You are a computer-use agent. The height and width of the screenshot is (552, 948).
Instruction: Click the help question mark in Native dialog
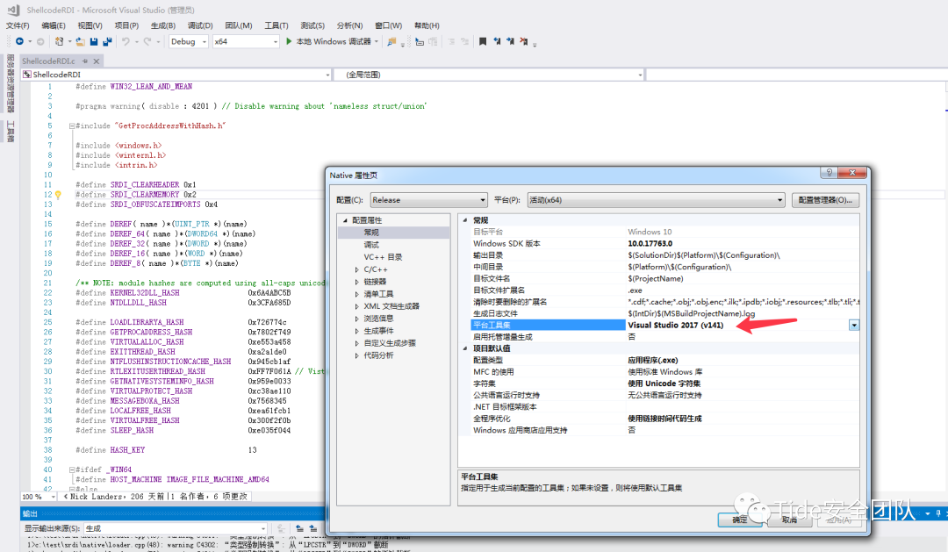click(829, 172)
